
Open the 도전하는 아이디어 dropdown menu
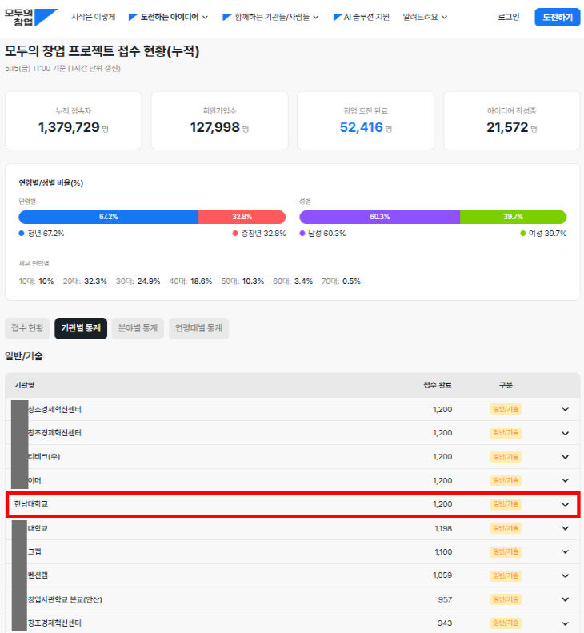(168, 17)
